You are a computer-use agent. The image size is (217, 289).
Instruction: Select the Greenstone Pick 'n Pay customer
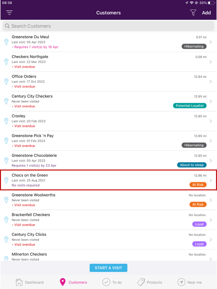90,141
